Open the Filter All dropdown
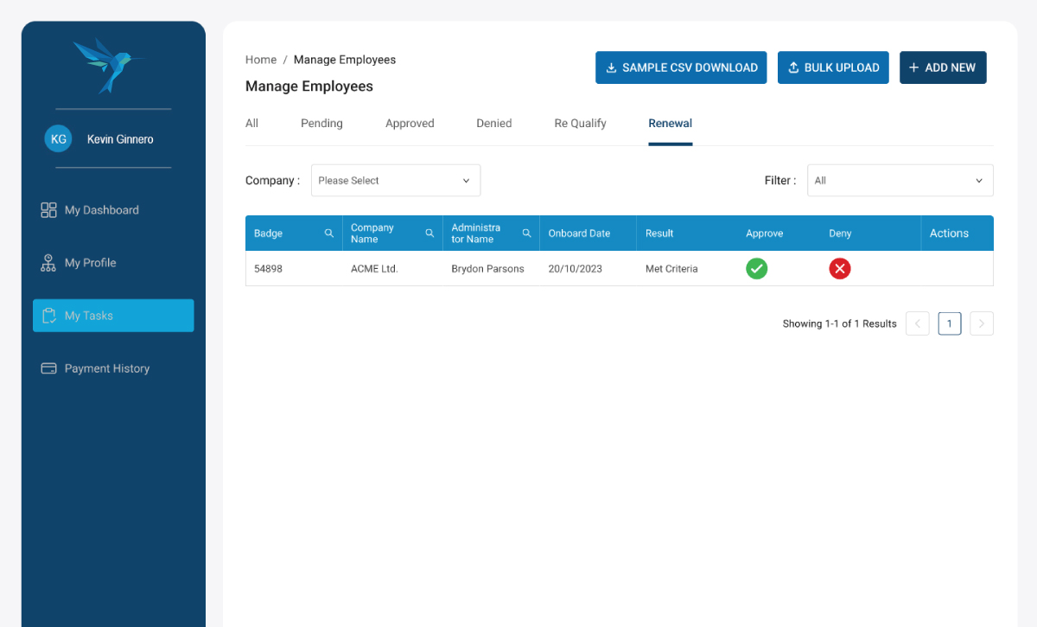Viewport: 1037px width, 627px height. click(x=900, y=181)
